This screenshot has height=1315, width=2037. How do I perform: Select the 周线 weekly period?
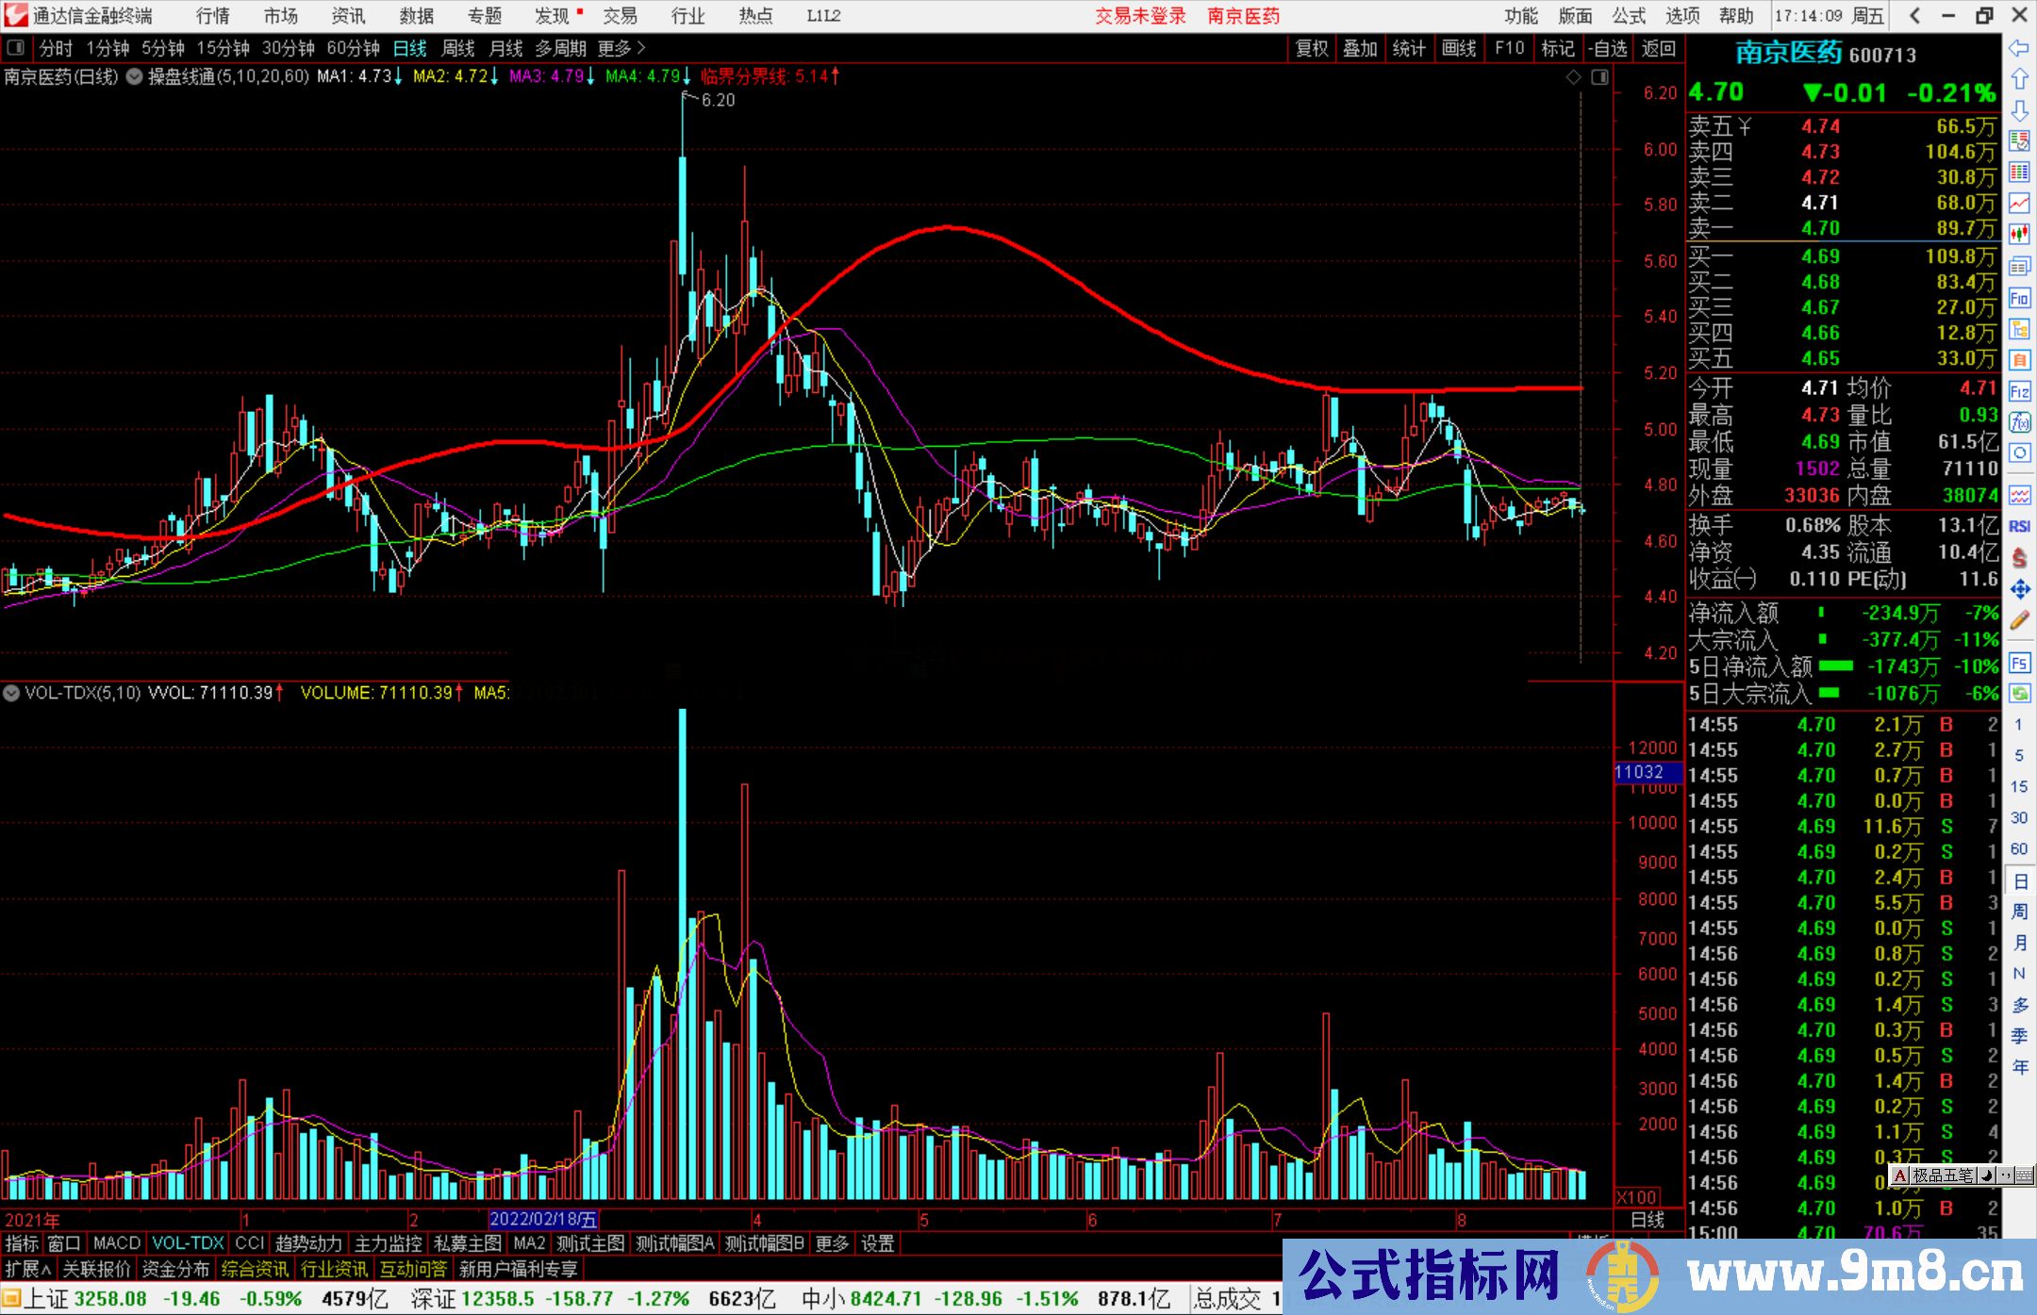pos(458,48)
